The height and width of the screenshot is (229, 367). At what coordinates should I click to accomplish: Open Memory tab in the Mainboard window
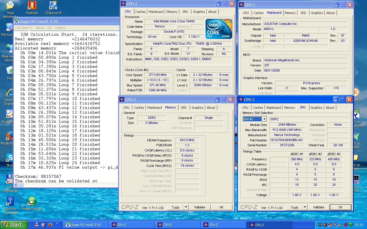pos(290,13)
